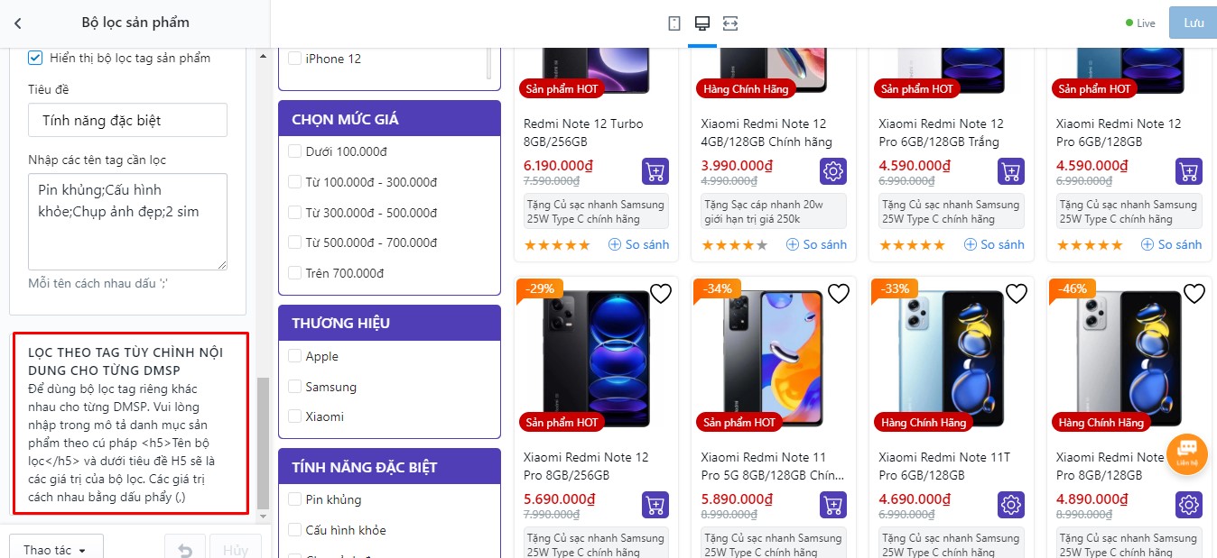Favorite the -29% Redmi Note 12 Pro with heart
Screen dimensions: 1217x558
point(661,294)
